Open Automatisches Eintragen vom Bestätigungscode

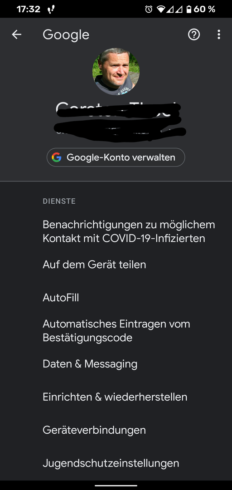pyautogui.click(x=116, y=331)
